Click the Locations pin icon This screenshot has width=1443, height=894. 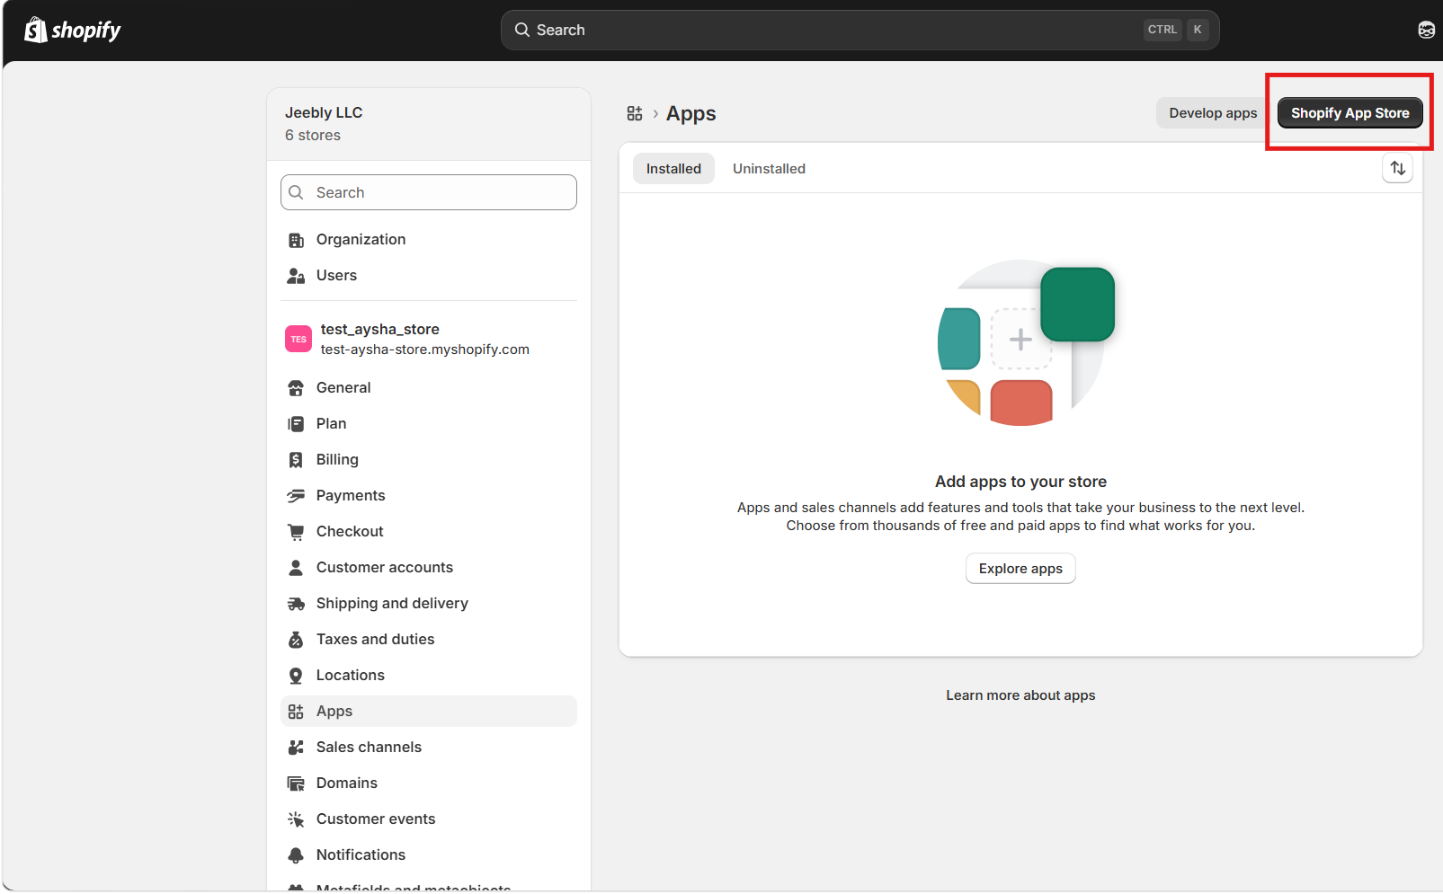tap(296, 676)
